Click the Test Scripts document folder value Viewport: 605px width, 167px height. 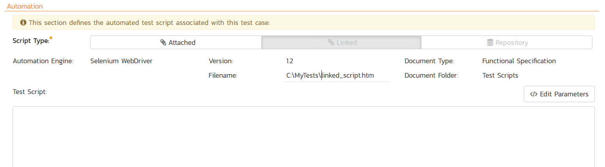(500, 76)
